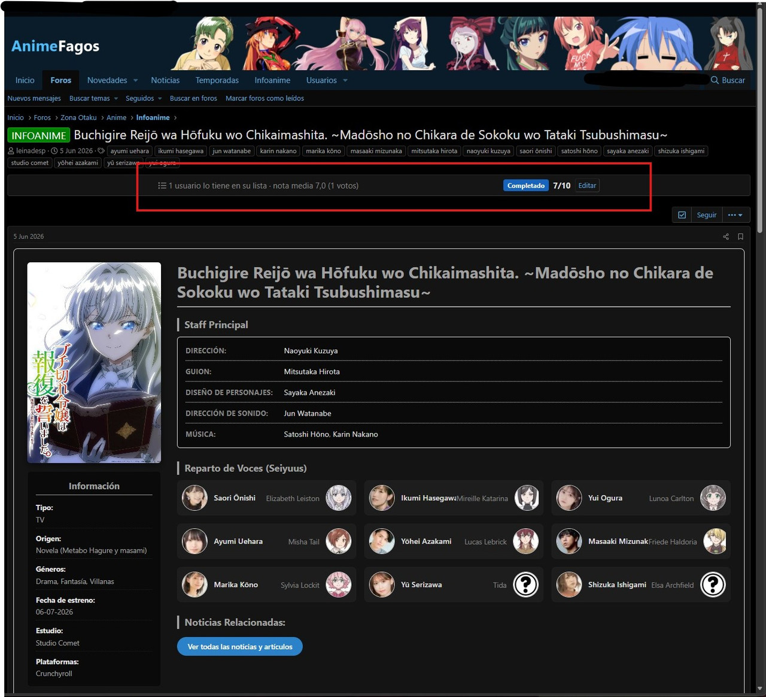
Task: Click Ver todas las noticias y artículos
Action: tap(240, 647)
